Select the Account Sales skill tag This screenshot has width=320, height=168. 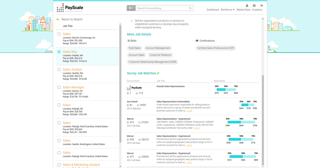(x=136, y=55)
